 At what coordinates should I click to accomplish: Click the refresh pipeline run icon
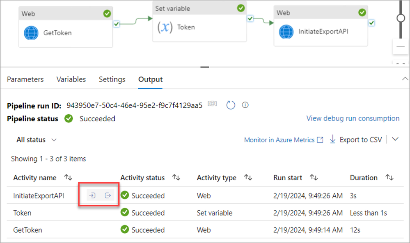point(231,105)
